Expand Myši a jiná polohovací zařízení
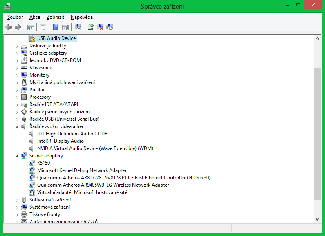 pyautogui.click(x=17, y=83)
